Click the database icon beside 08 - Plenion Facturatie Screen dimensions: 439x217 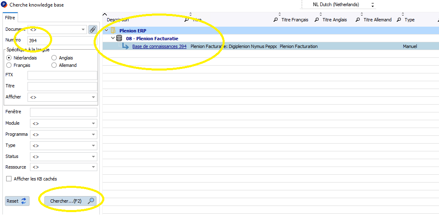point(120,38)
